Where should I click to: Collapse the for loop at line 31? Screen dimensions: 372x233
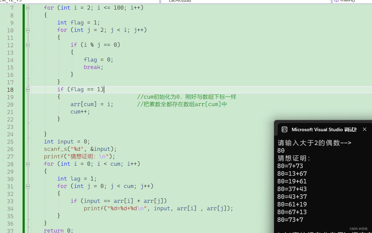28,186
